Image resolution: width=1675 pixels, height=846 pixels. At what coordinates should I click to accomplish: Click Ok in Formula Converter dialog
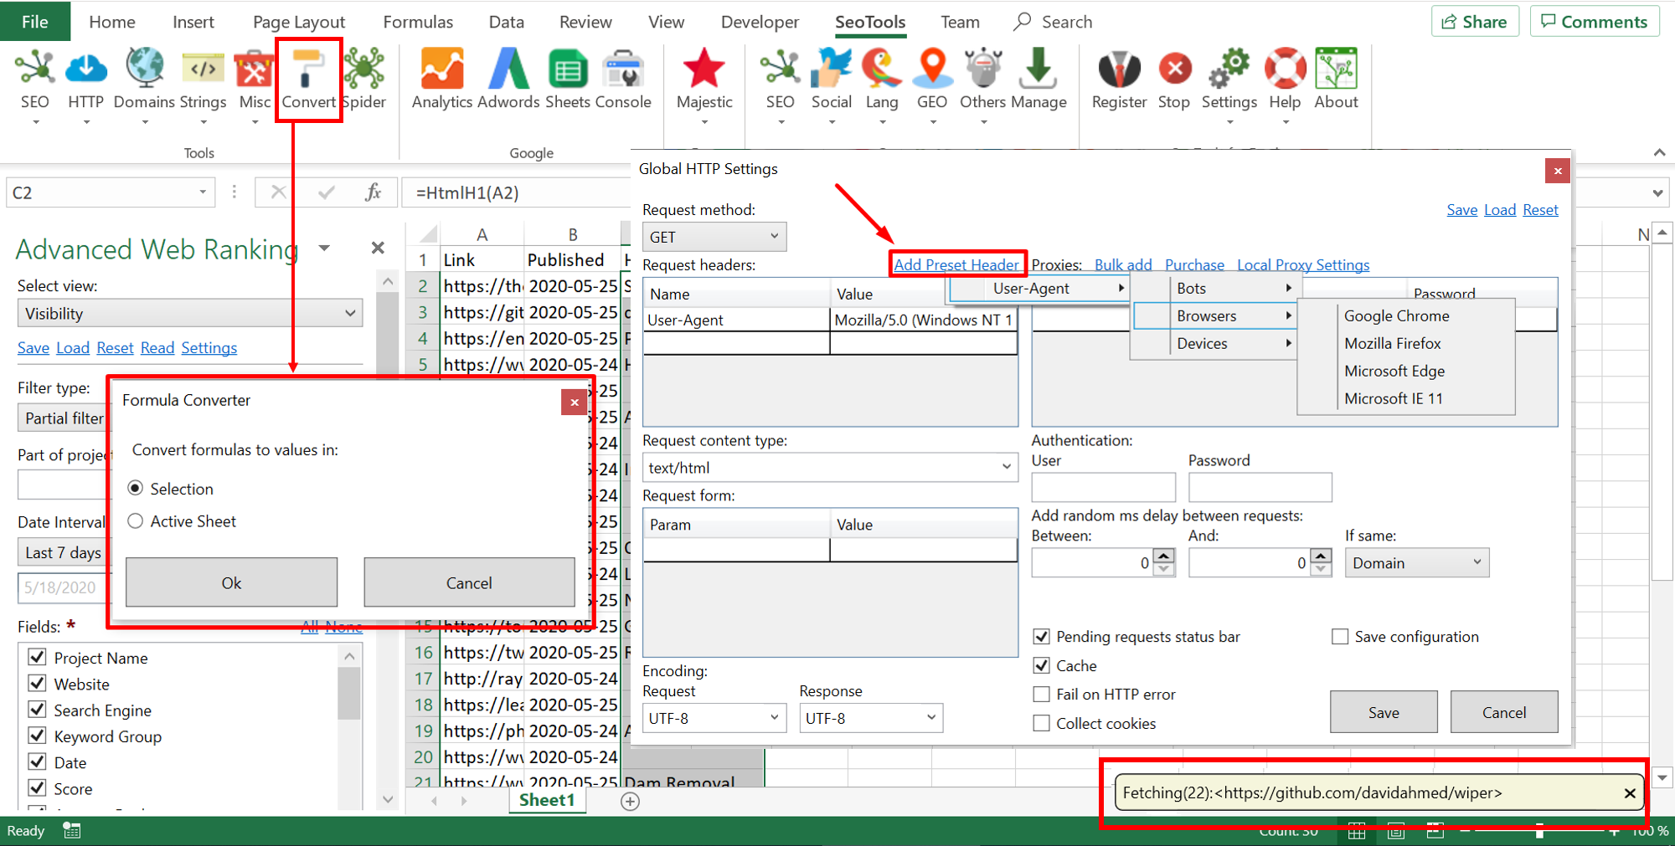pyautogui.click(x=231, y=582)
